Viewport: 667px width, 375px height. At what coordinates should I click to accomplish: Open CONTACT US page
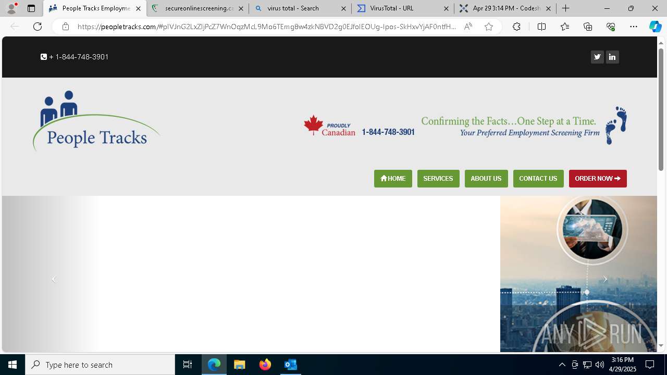pyautogui.click(x=538, y=179)
